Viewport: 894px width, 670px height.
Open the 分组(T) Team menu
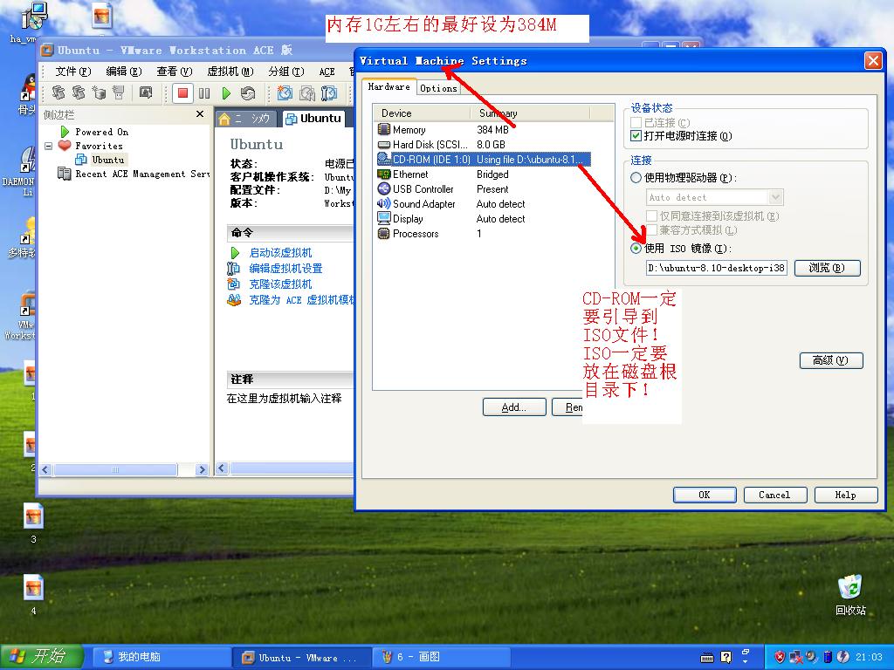point(286,72)
